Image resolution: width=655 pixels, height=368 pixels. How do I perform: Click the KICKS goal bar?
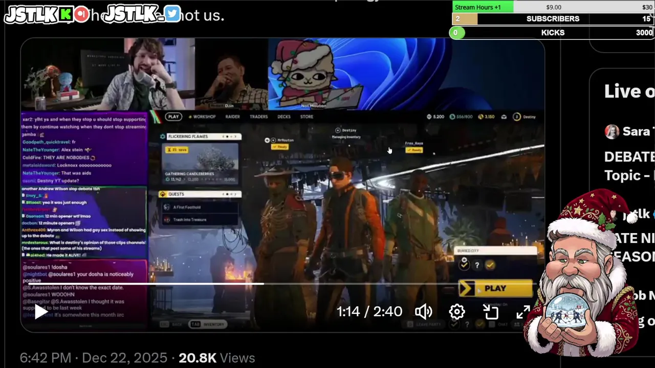point(553,33)
